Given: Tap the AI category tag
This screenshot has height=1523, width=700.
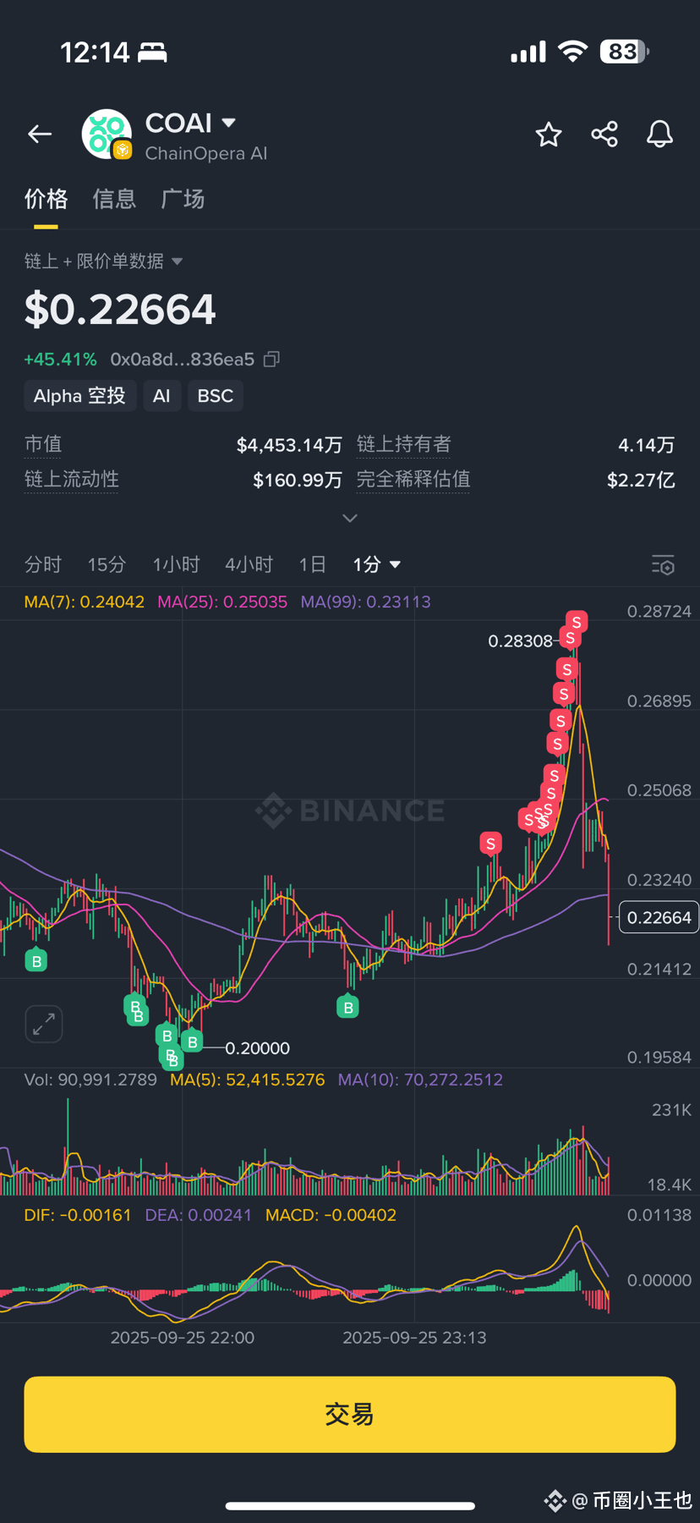Looking at the screenshot, I should [x=161, y=396].
